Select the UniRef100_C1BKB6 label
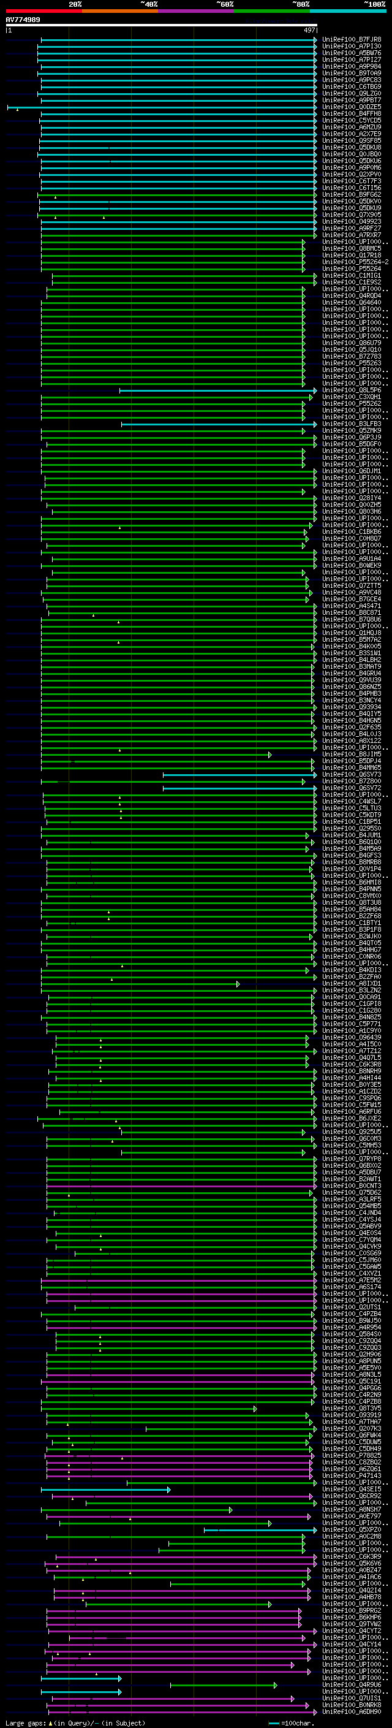The image size is (392, 1728). (351, 532)
